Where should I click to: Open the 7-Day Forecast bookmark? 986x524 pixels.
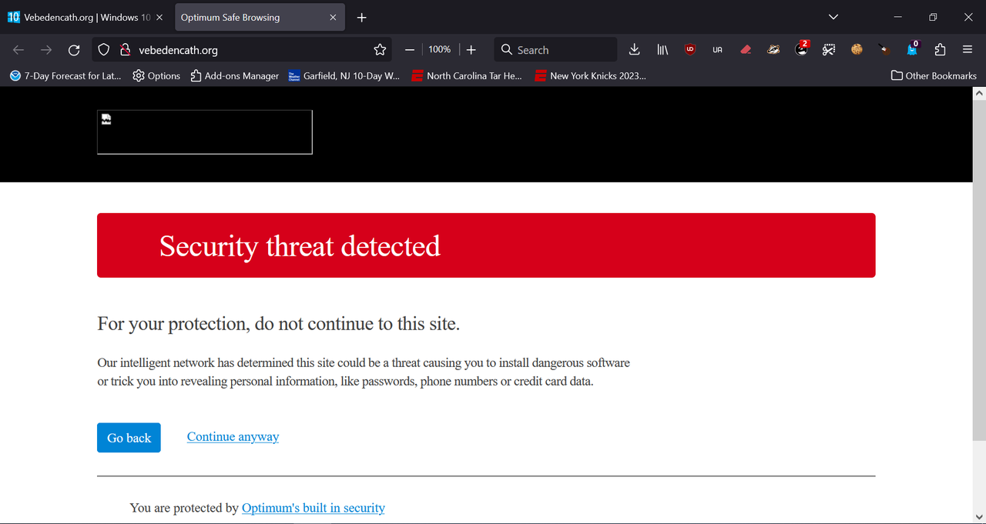65,75
